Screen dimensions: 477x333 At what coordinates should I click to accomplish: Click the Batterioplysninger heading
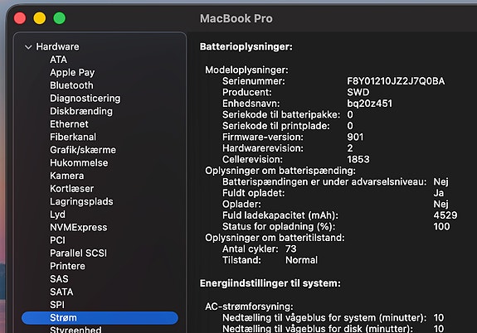point(246,46)
